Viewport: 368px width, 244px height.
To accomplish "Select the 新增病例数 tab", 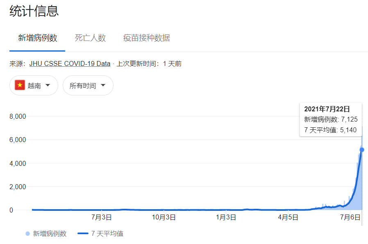I will click(36, 37).
